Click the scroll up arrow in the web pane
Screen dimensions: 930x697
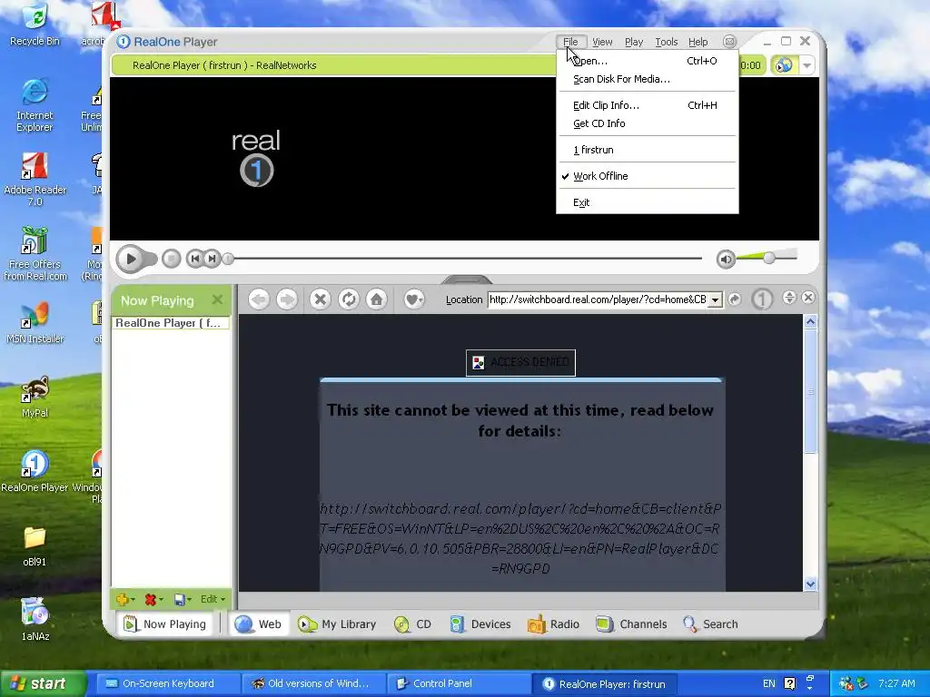point(810,322)
